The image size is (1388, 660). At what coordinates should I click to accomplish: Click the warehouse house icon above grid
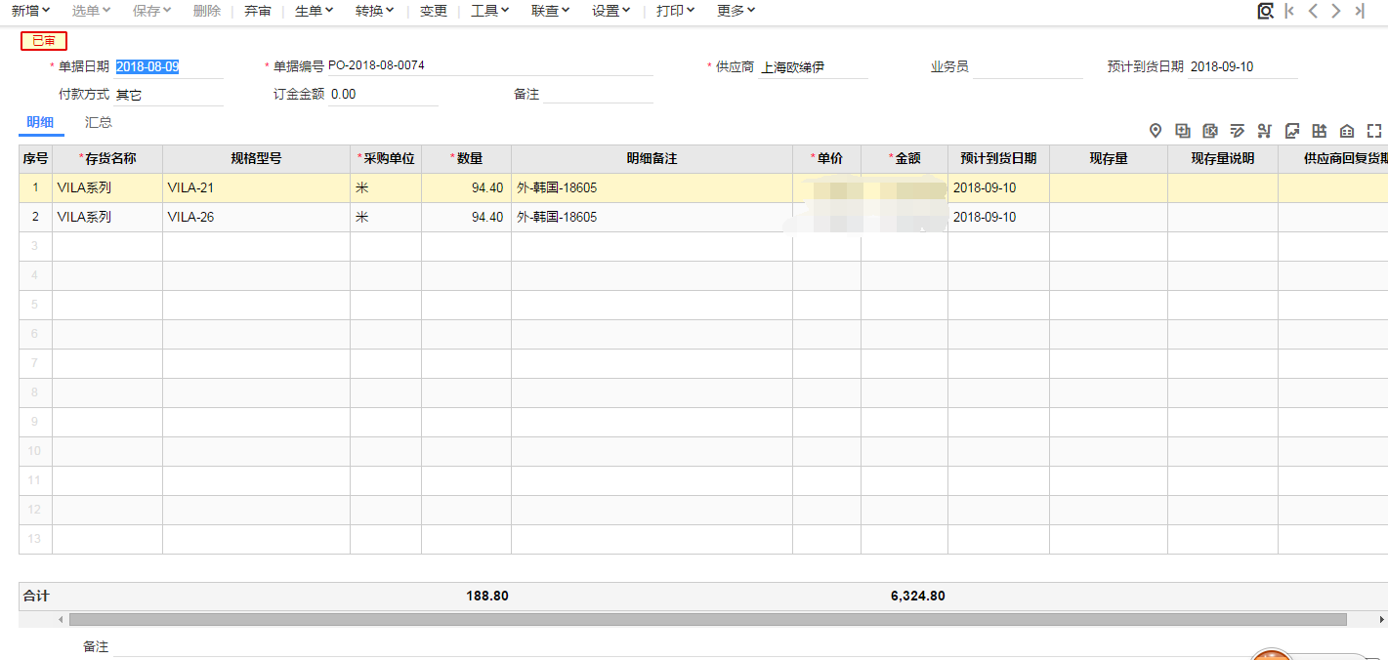point(1347,131)
